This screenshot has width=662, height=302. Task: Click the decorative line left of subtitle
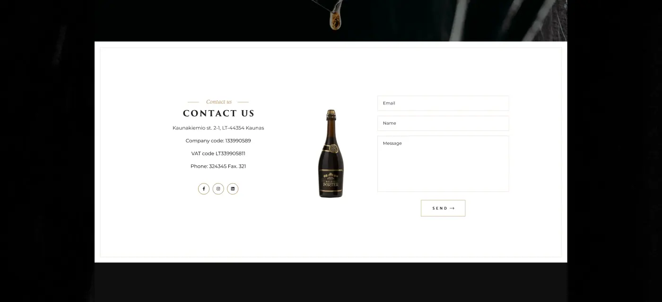tap(193, 102)
